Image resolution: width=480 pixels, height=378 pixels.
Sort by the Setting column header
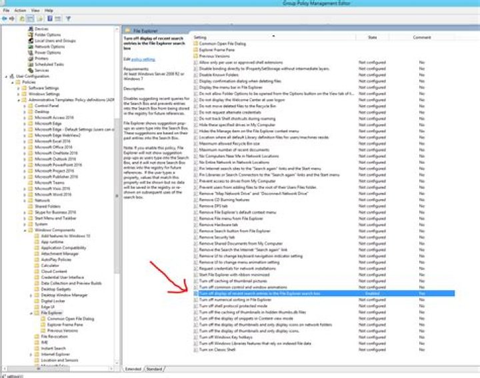point(274,37)
